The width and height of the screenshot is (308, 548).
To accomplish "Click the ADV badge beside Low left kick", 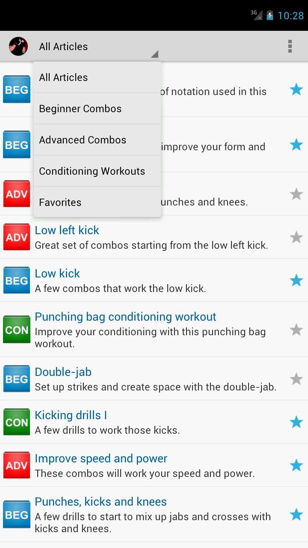I will [x=16, y=237].
